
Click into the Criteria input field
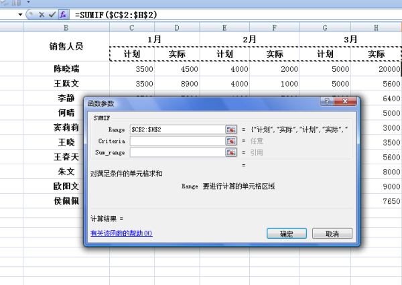(x=177, y=141)
